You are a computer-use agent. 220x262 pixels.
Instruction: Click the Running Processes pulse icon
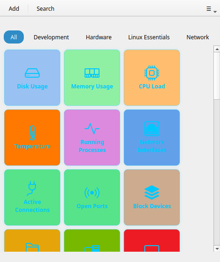(92, 129)
